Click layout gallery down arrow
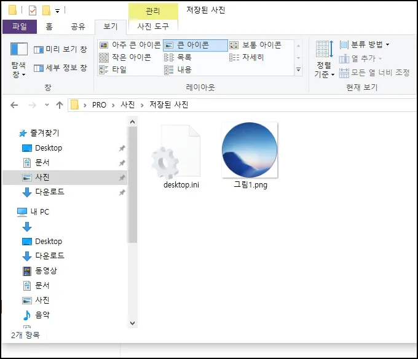The width and height of the screenshot is (418, 359). click(x=299, y=58)
